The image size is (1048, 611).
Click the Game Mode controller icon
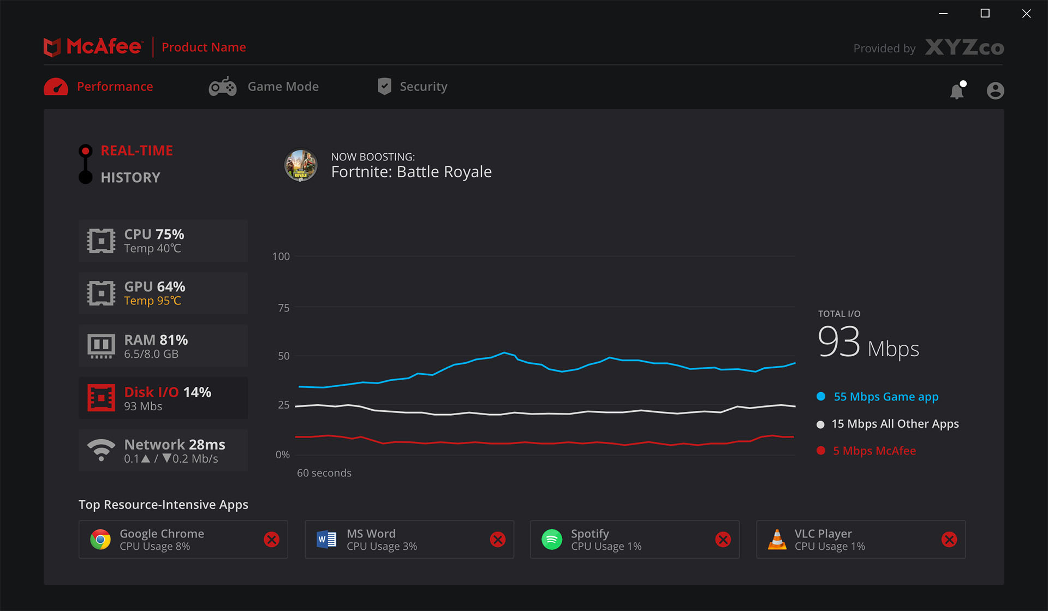tap(223, 87)
